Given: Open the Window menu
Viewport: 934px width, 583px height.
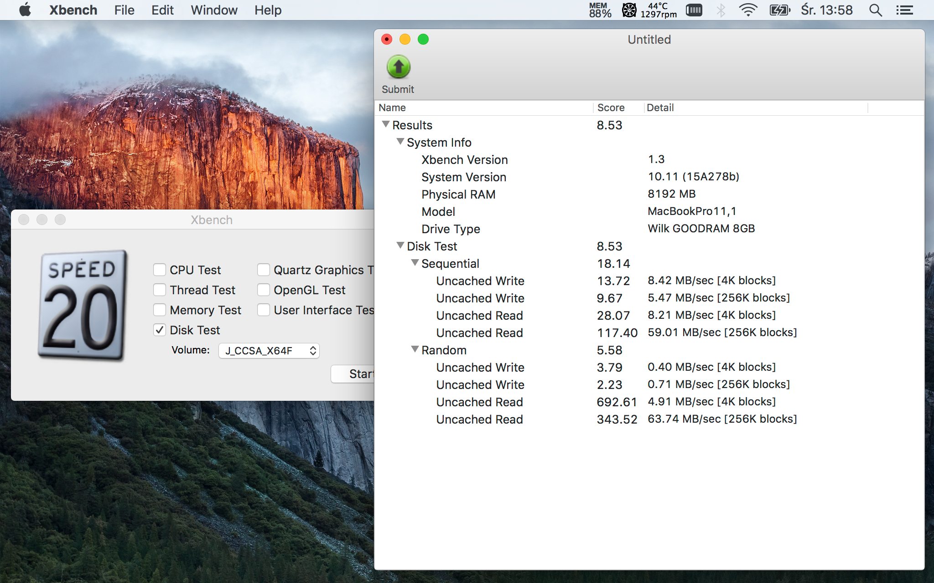Looking at the screenshot, I should point(214,10).
